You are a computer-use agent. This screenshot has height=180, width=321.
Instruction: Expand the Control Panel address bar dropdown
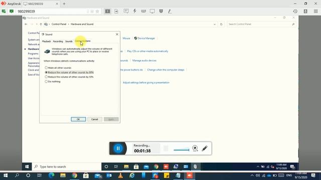tap(214, 24)
